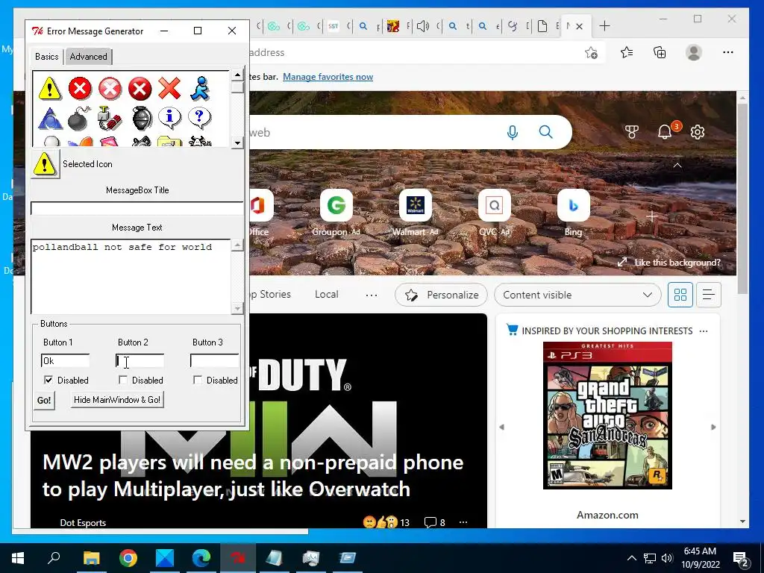Open the Amazon.com product link
Viewport: 764px width, 573px height.
click(x=607, y=515)
